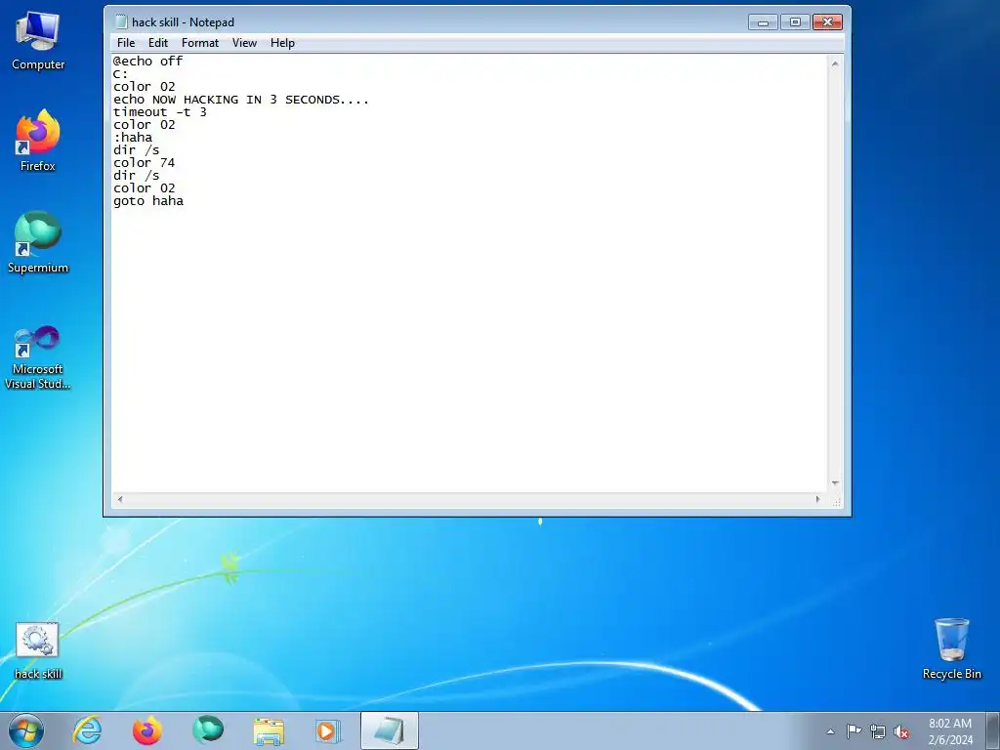Click the horizontal scrollbar right arrow

tap(817, 499)
